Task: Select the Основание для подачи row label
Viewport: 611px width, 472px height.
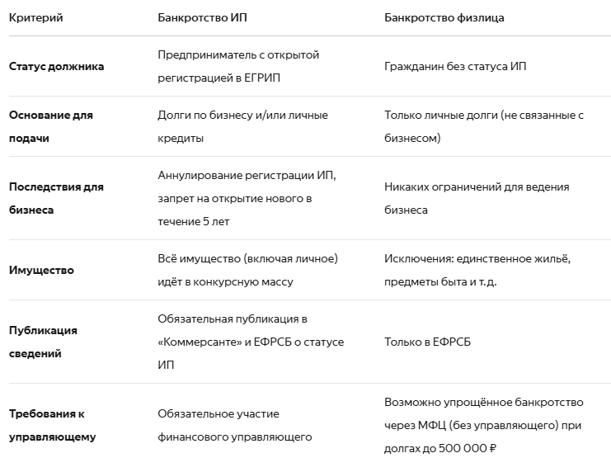Action: point(51,126)
